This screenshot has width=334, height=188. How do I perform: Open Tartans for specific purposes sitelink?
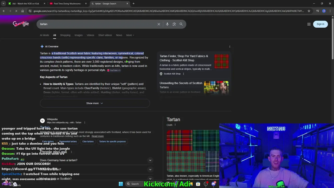(112, 142)
